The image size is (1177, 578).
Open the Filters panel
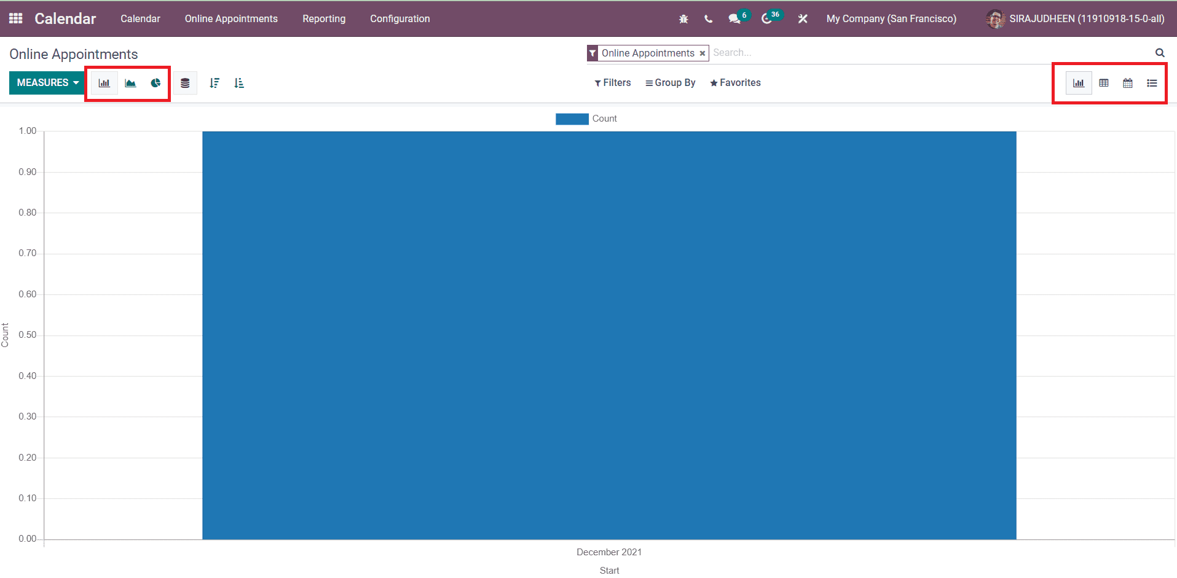(x=612, y=82)
